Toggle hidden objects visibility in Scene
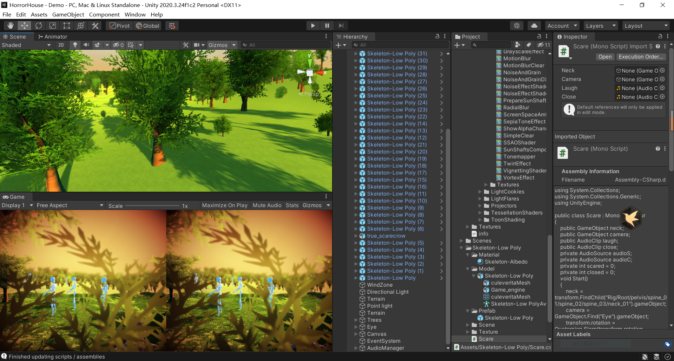 [118, 45]
